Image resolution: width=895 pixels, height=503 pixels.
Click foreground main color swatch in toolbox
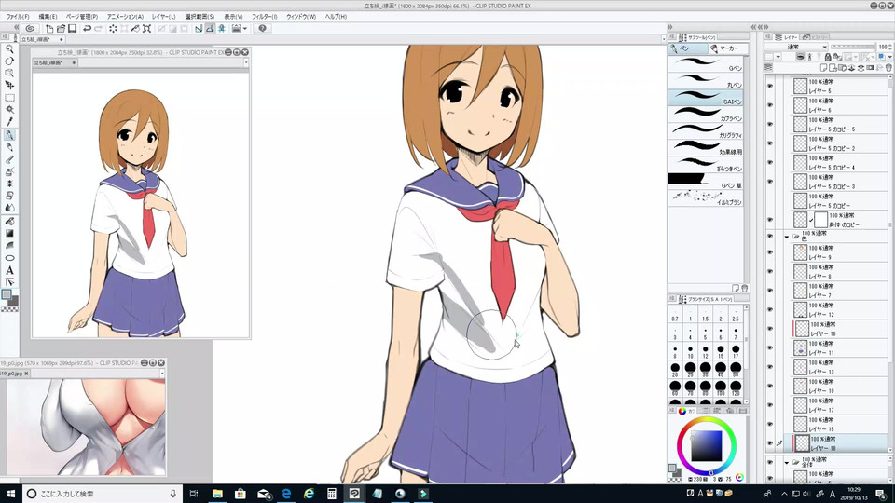click(7, 295)
